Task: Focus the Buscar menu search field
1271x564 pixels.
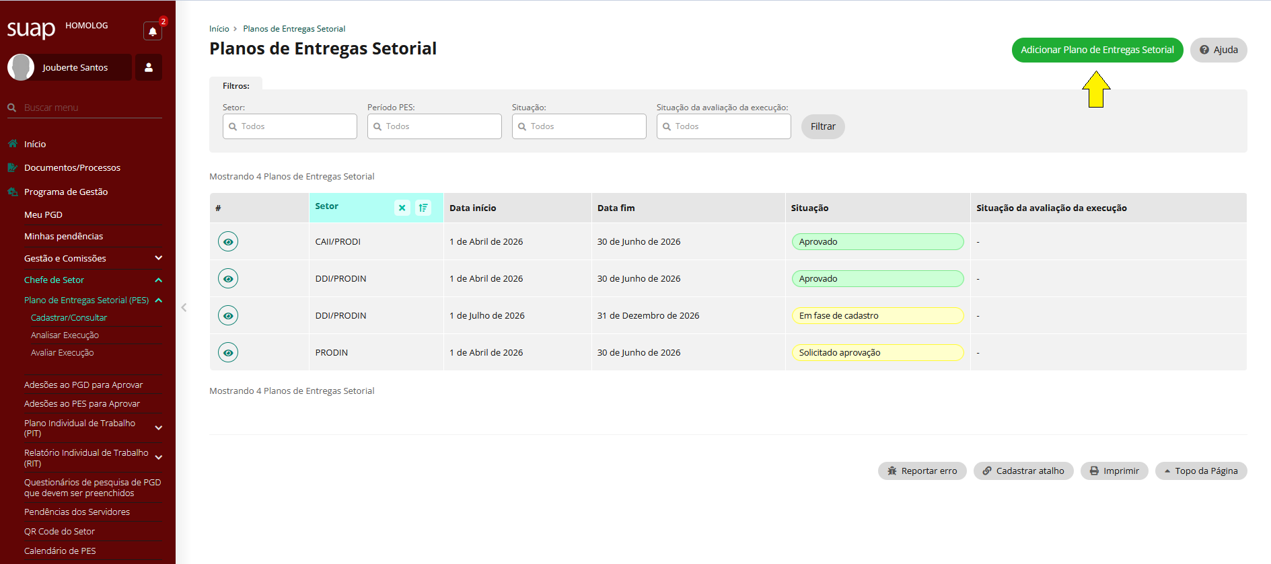Action: tap(85, 108)
